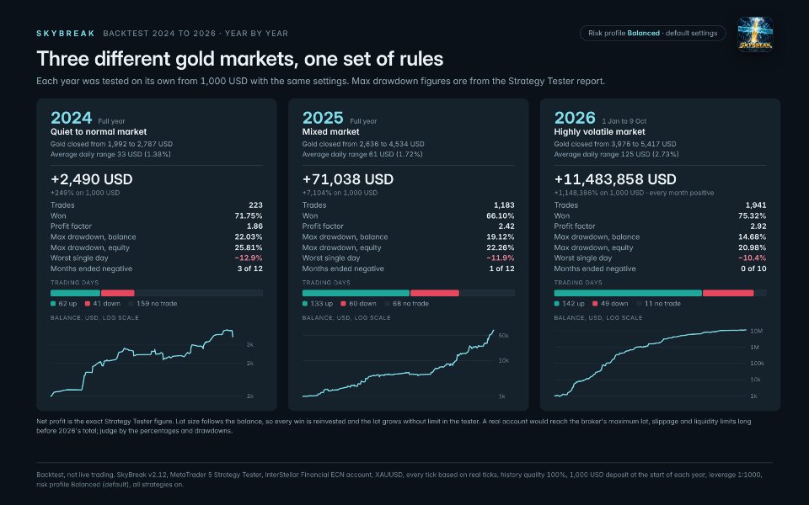Select the 2025 year heading

[x=323, y=118]
